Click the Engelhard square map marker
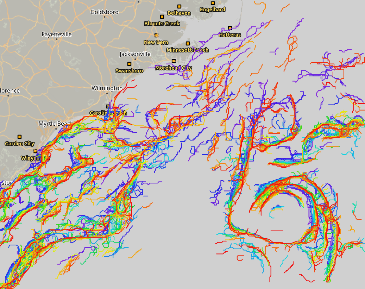 213,3
